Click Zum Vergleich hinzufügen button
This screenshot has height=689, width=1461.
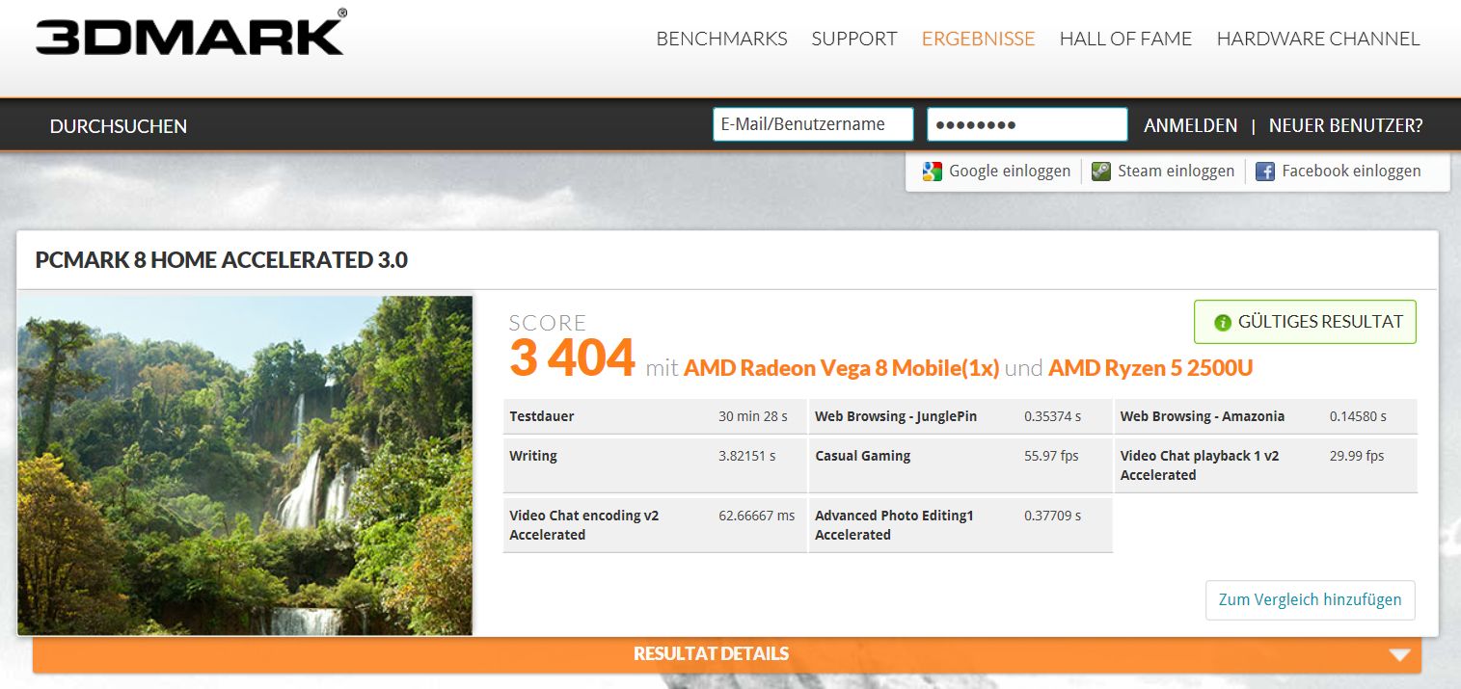tap(1310, 599)
